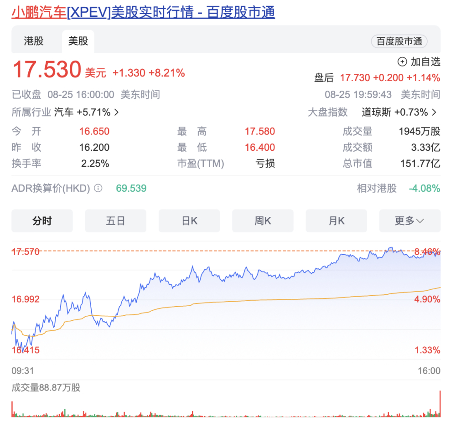Expand the 道琼斯 index chevron arrow
This screenshot has width=456, height=421.
tap(434, 112)
